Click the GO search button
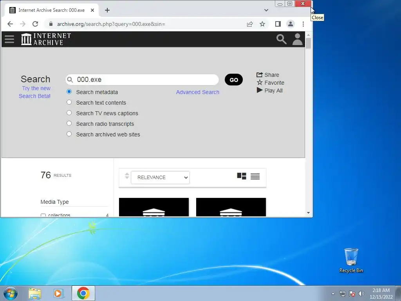The height and width of the screenshot is (301, 401). pyautogui.click(x=234, y=80)
